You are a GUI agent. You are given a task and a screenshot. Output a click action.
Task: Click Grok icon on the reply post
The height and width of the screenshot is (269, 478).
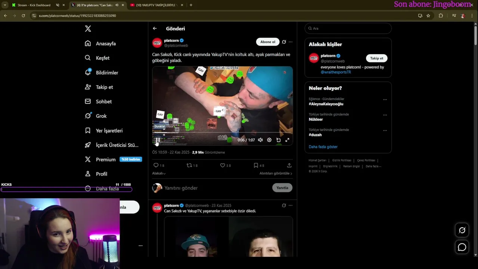pos(284,205)
